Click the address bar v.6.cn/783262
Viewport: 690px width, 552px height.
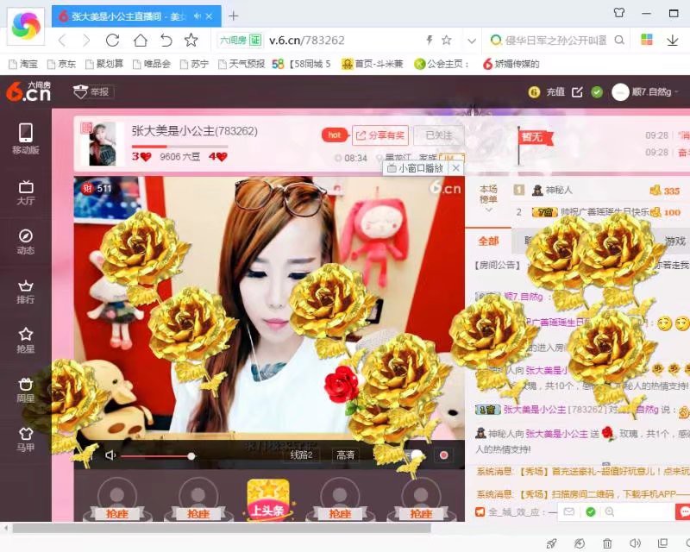click(x=307, y=41)
